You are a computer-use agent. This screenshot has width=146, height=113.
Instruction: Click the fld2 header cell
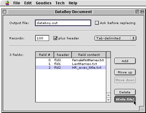(x=57, y=67)
